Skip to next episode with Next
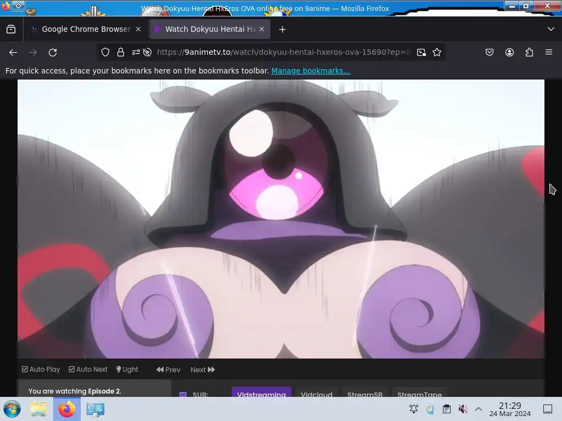Viewport: 562px width, 421px height. 203,369
